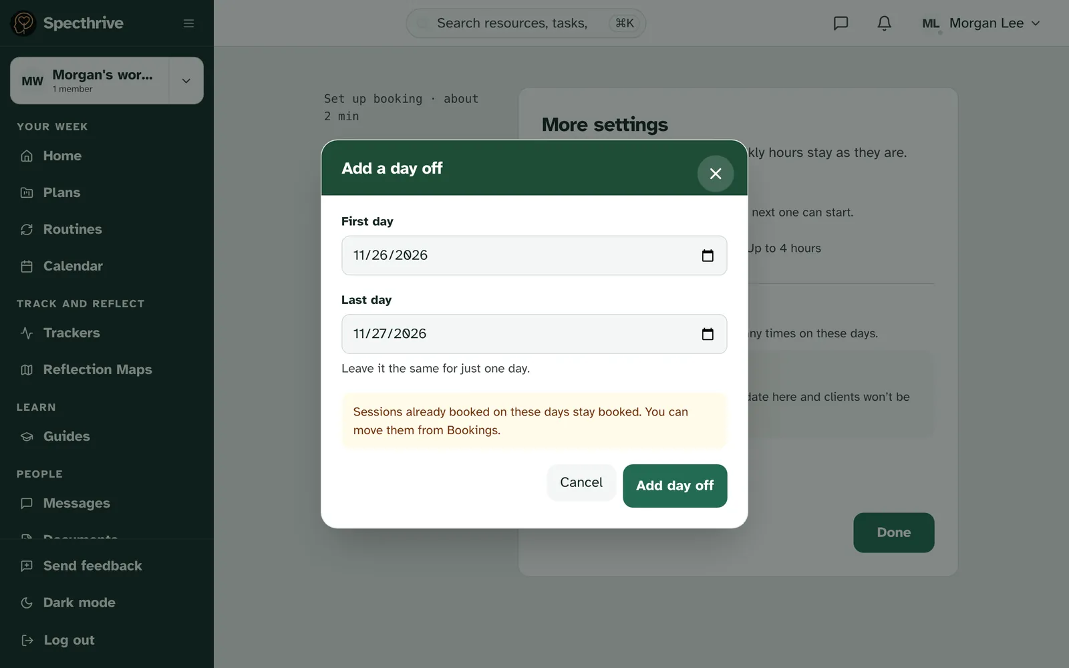1069x668 pixels.
Task: Click the Guides graduation cap icon
Action: coord(27,436)
